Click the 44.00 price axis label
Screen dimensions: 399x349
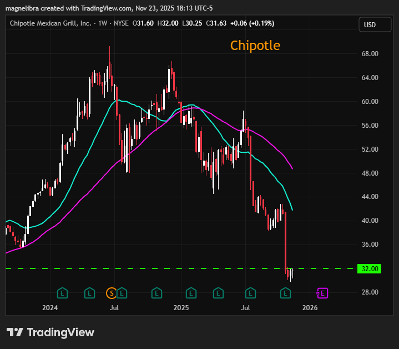click(x=370, y=197)
